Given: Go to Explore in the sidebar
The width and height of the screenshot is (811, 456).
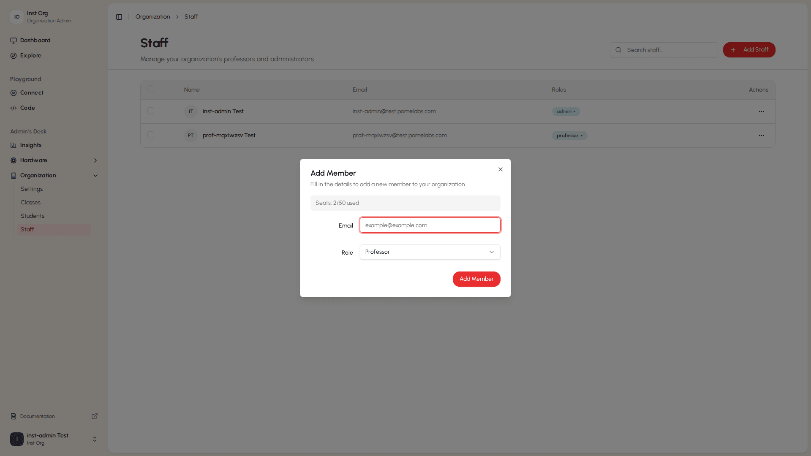Looking at the screenshot, I should point(54,56).
